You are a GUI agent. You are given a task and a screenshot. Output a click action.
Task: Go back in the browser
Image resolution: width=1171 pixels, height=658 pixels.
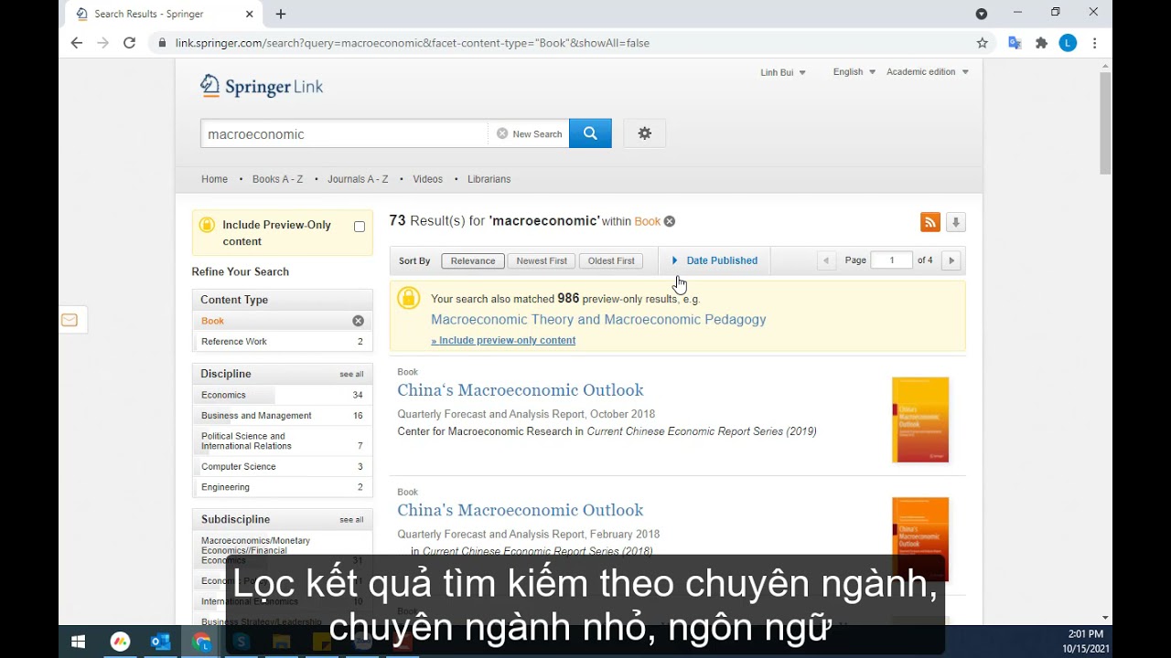(77, 43)
